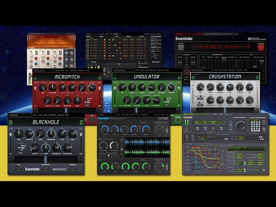276x207 pixels.
Task: Select Sync tempo mode in MicroPitch
Action: click(88, 100)
